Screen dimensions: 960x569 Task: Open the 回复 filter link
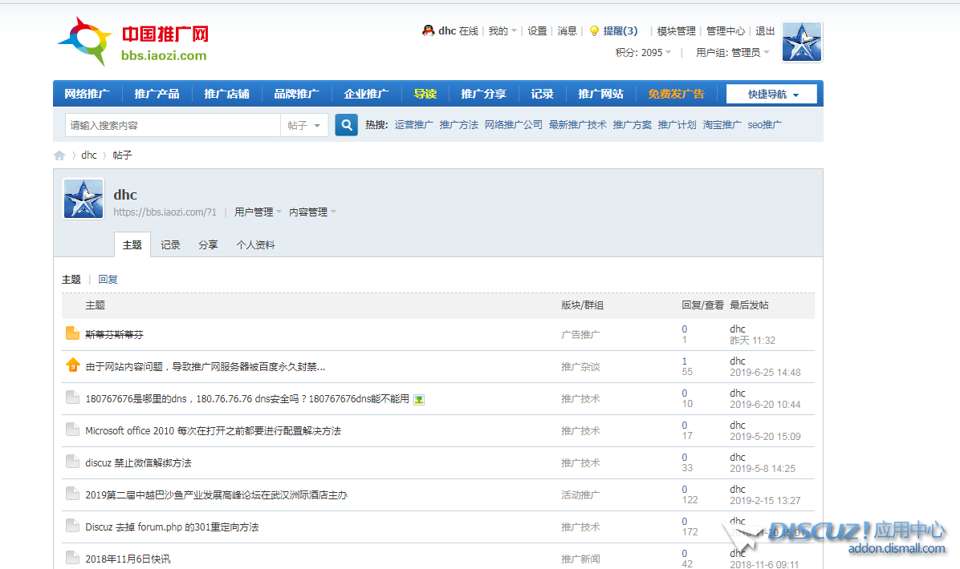pyautogui.click(x=108, y=280)
